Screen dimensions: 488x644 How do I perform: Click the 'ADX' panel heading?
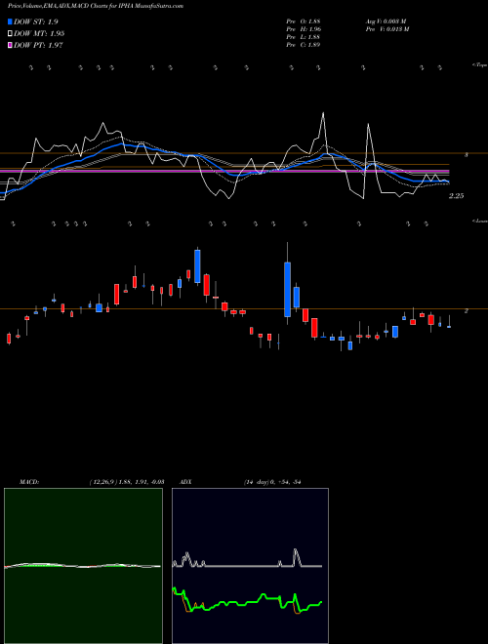pos(185,482)
